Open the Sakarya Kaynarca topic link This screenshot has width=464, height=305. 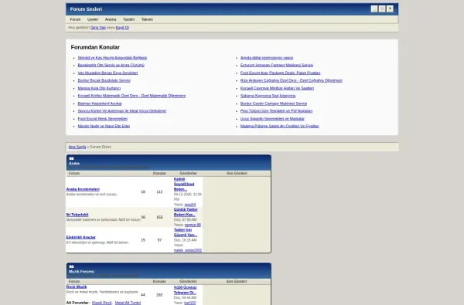(268, 96)
